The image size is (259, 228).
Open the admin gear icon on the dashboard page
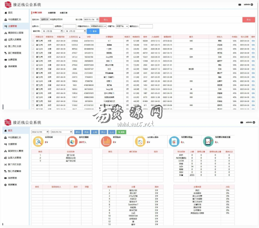coord(254,122)
